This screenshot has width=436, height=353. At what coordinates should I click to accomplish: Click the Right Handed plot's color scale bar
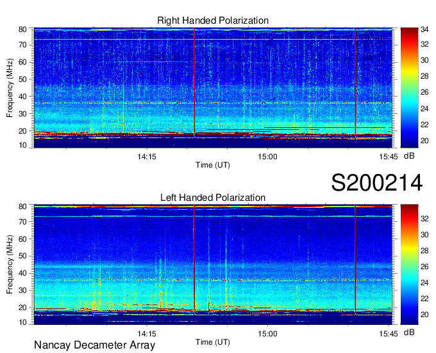(x=409, y=88)
